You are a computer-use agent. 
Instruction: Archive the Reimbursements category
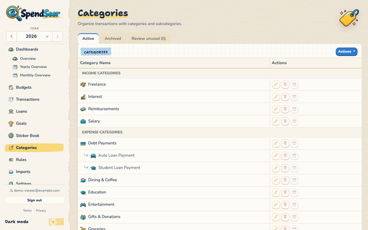[294, 109]
